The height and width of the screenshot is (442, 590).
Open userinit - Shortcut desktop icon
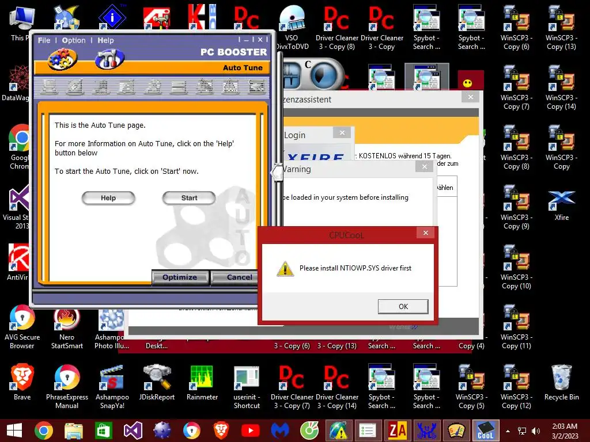point(247,387)
